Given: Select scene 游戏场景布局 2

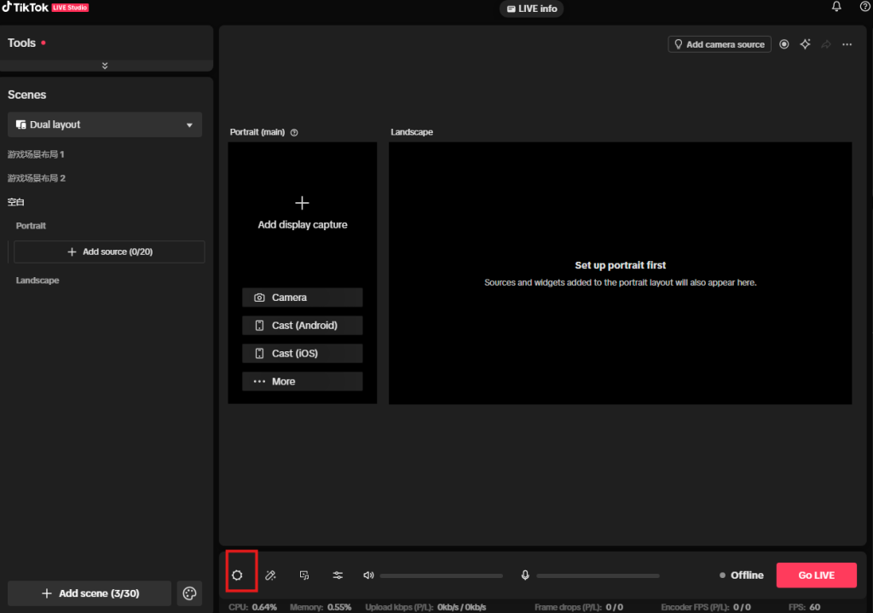Looking at the screenshot, I should [36, 178].
